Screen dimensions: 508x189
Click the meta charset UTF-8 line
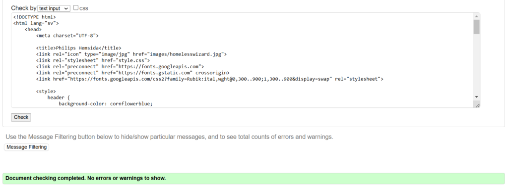(x=67, y=36)
